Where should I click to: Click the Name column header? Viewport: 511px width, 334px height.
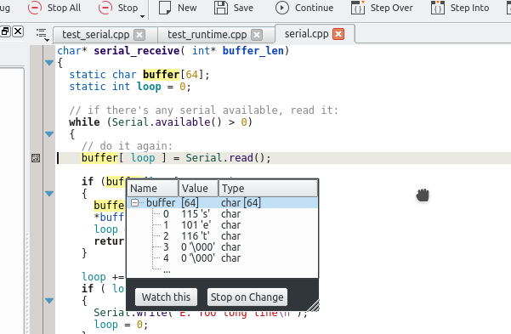[152, 189]
